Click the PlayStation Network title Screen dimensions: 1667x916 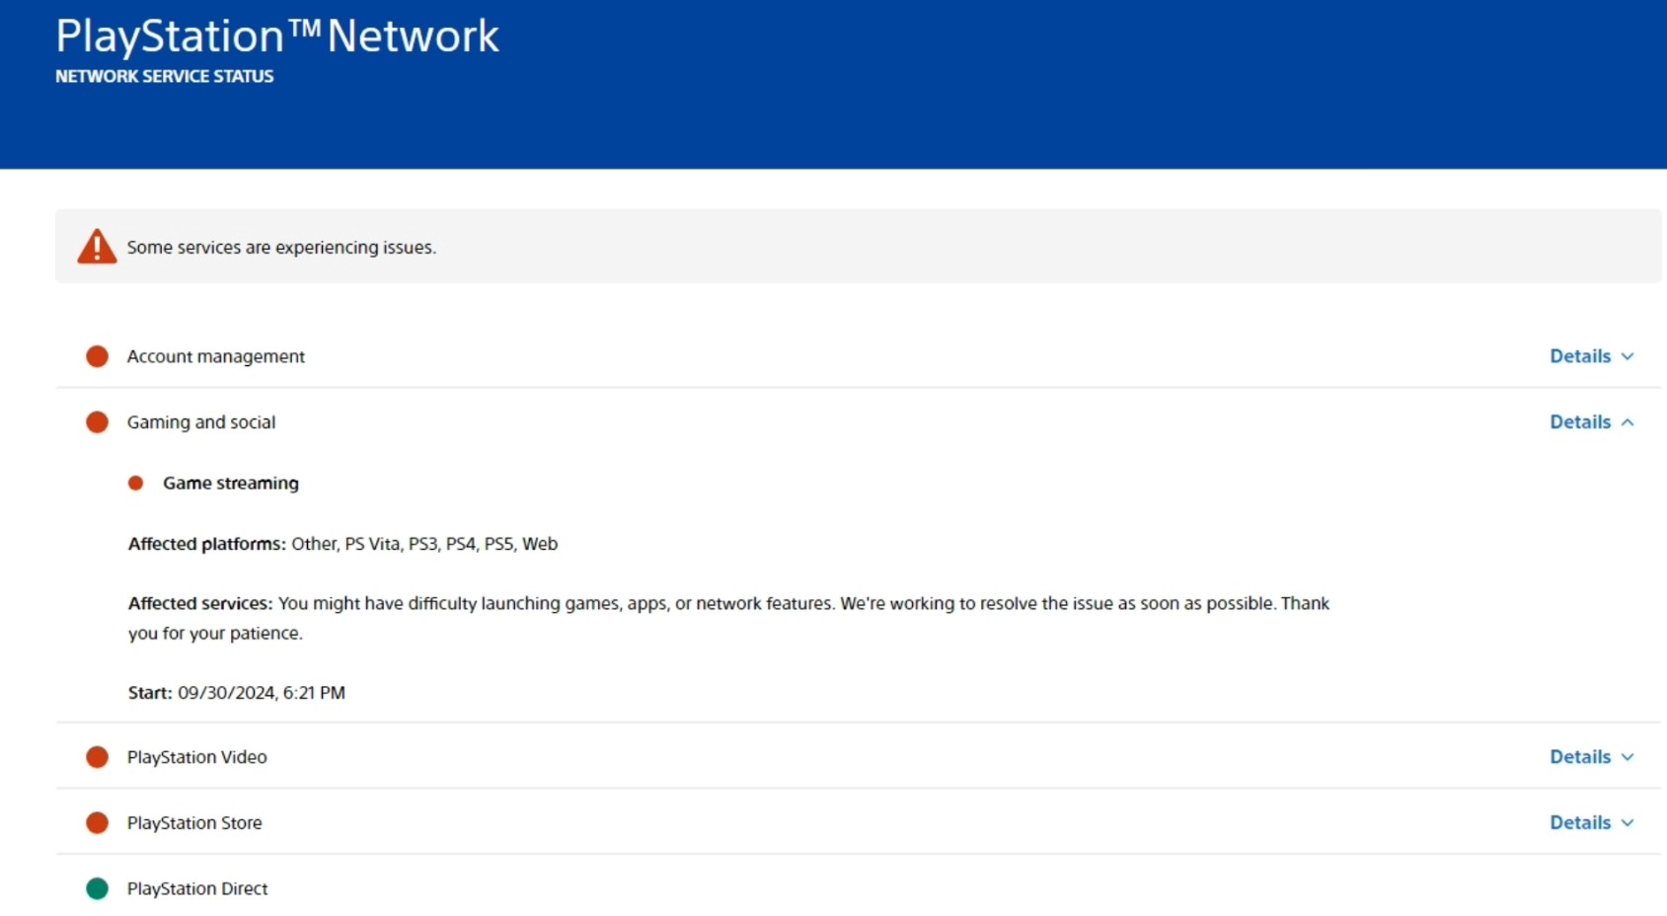(x=277, y=37)
